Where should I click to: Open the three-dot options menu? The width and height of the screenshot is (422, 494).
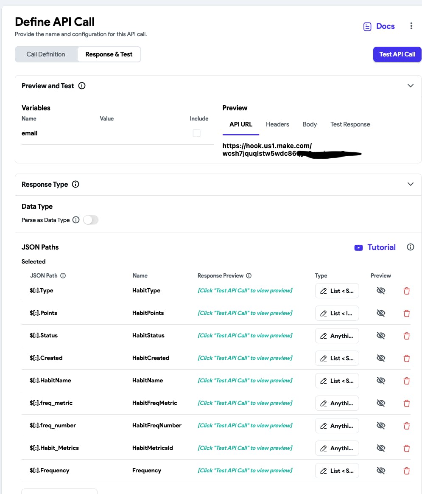coord(411,26)
